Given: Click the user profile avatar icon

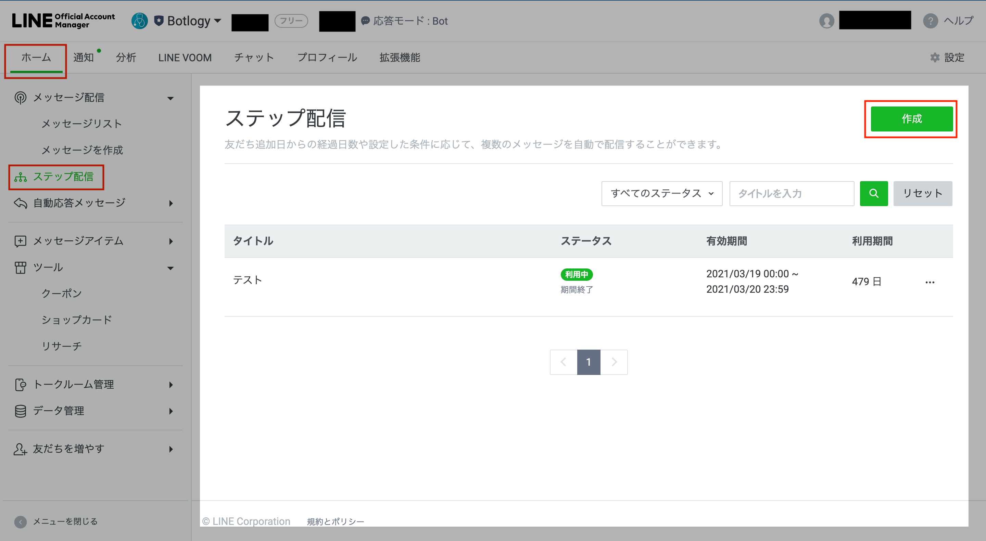Looking at the screenshot, I should (826, 21).
